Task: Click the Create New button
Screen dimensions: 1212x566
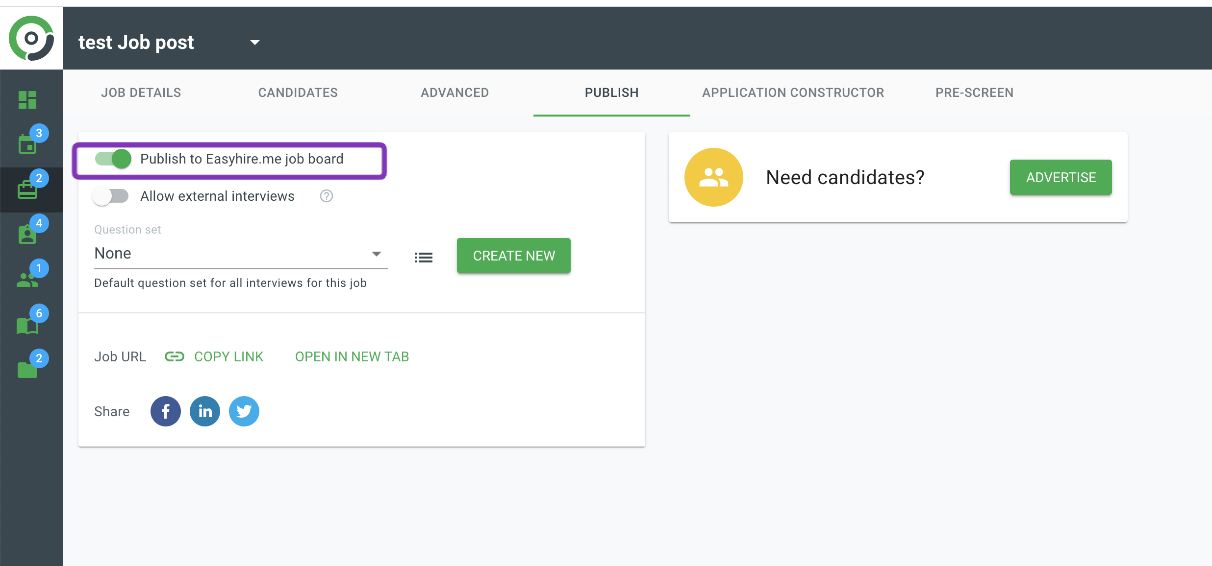Action: (513, 256)
